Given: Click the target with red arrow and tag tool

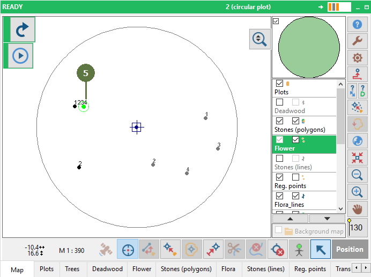Looking at the screenshot, I should tap(170, 249).
